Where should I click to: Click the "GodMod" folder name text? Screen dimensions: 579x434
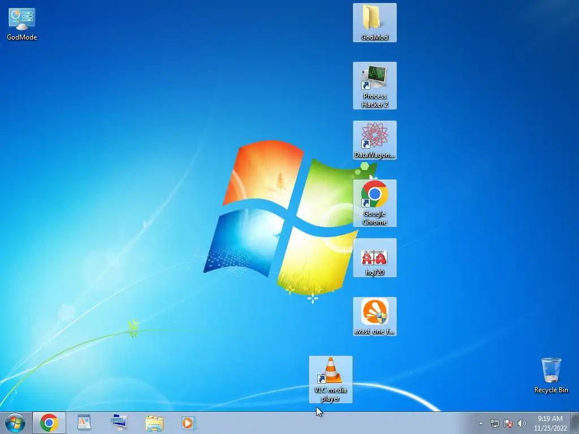coord(375,37)
